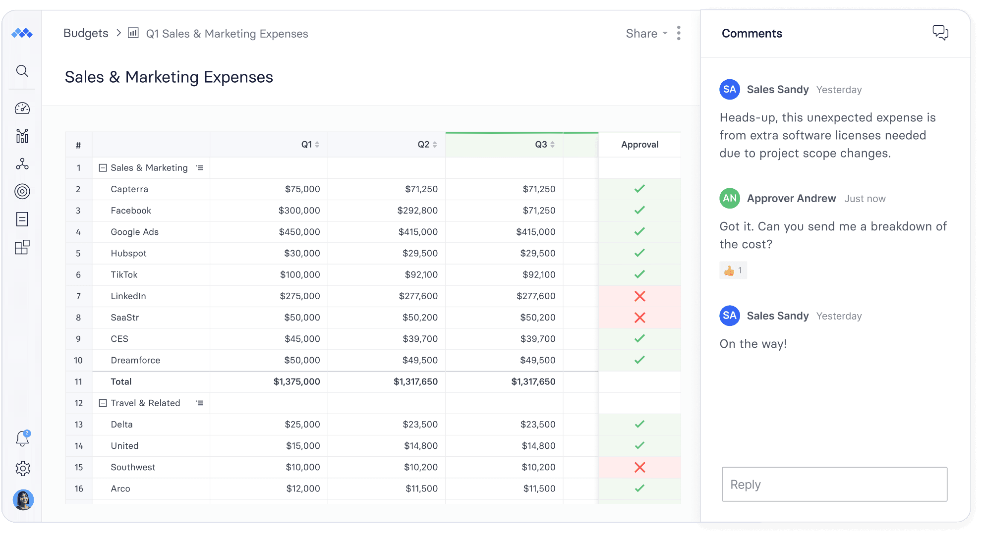The image size is (983, 538).
Task: Navigate to Budgets via the breadcrumb
Action: pos(85,33)
